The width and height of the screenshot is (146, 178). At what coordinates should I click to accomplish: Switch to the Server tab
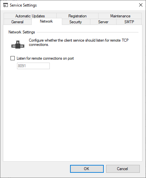[x=103, y=22]
